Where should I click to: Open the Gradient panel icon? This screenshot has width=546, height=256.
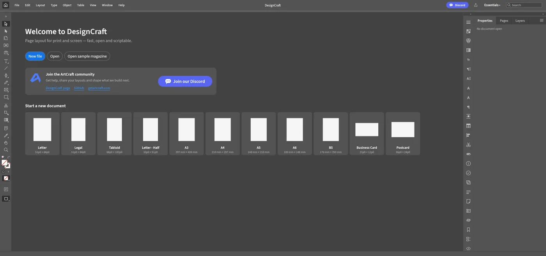pos(468,50)
